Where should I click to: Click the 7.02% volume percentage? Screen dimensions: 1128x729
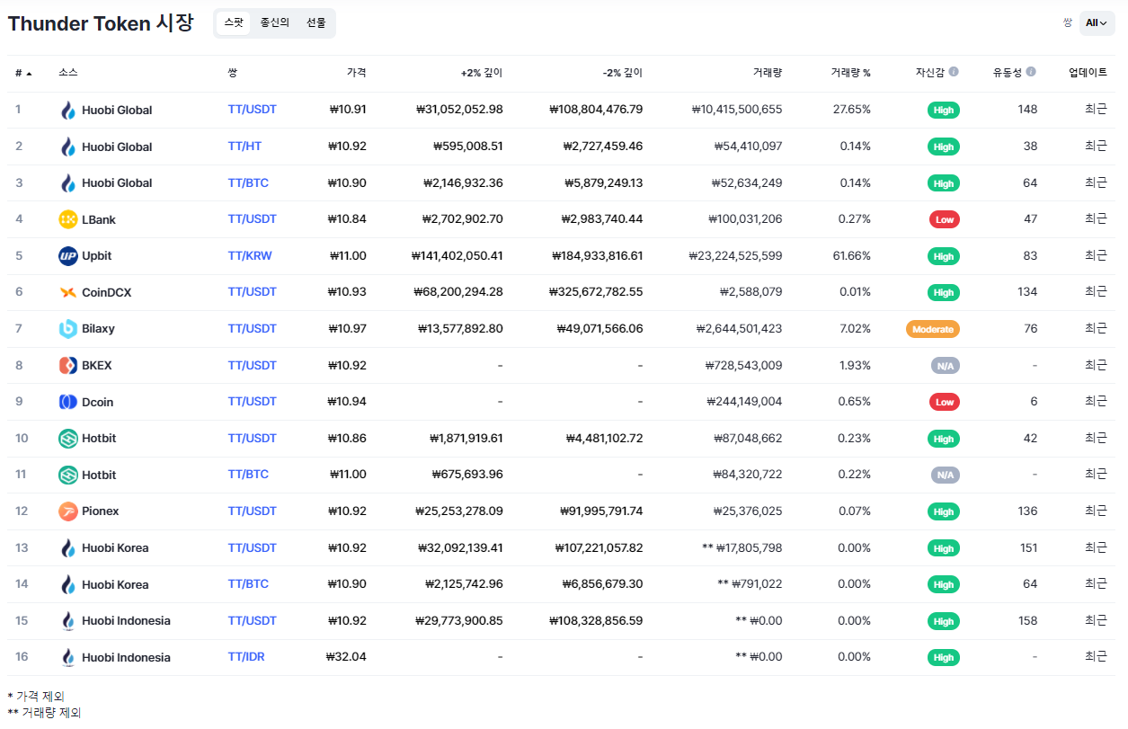point(855,329)
